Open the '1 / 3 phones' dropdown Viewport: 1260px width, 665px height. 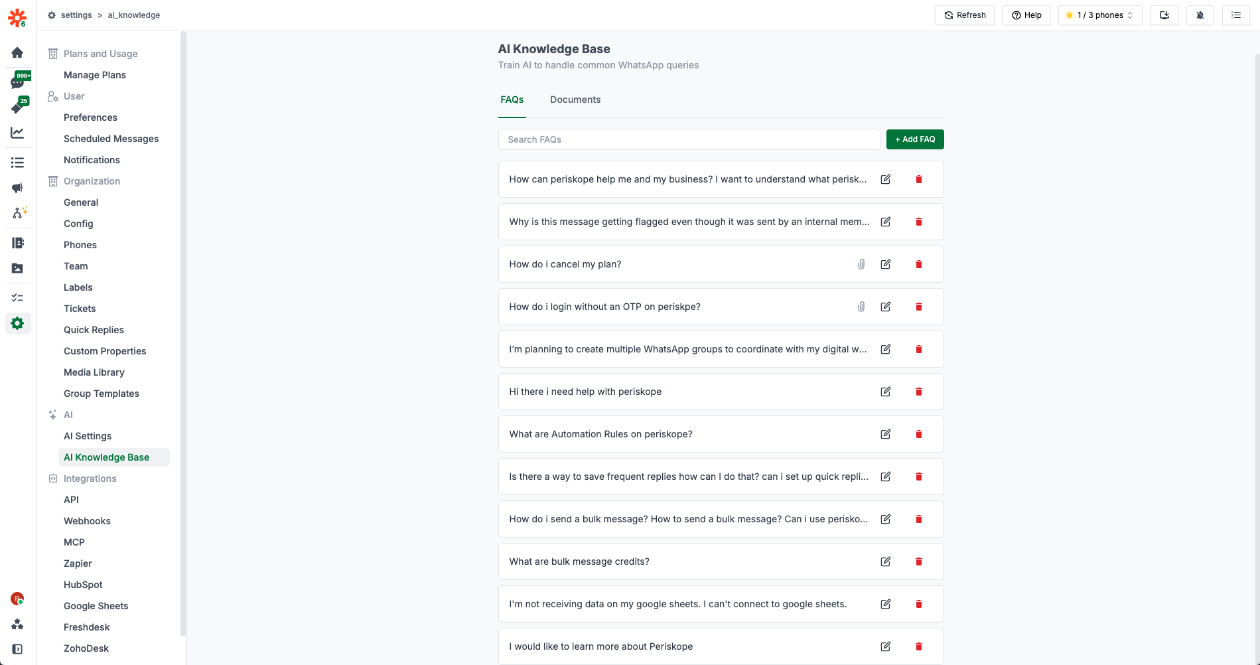[1099, 15]
